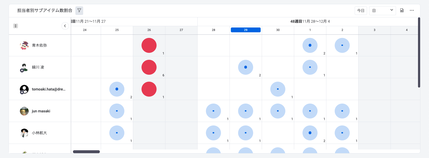
Task: Click 緑川 凌's red bubble on day 26
Action: coord(149,67)
